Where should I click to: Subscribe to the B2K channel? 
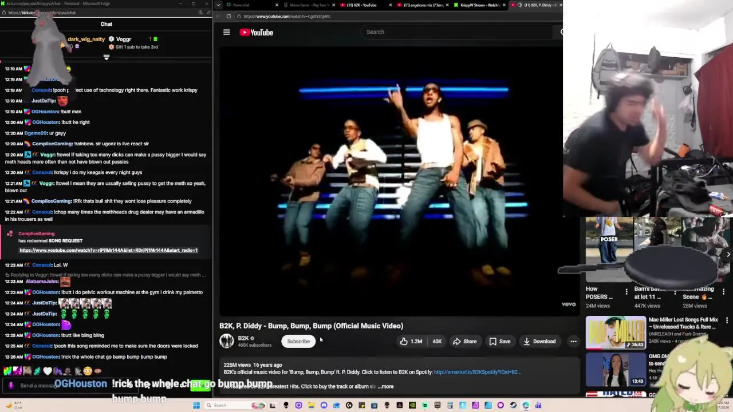pyautogui.click(x=298, y=341)
